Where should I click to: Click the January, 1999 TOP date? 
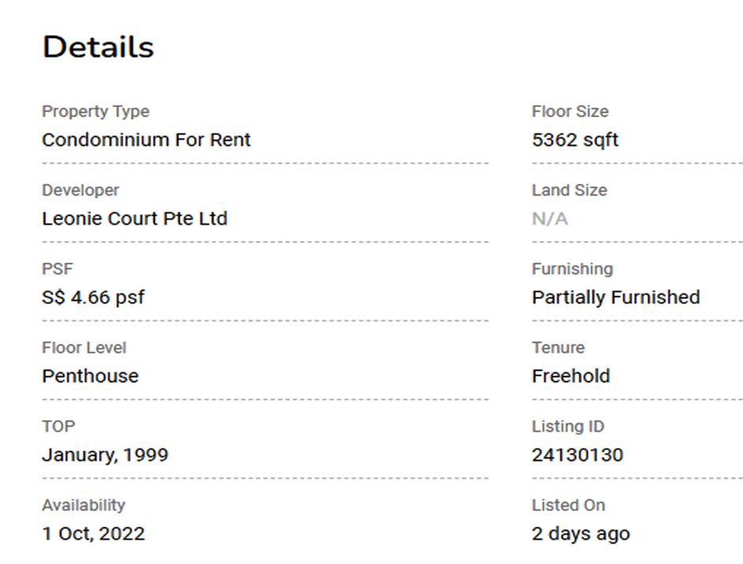[x=105, y=455]
